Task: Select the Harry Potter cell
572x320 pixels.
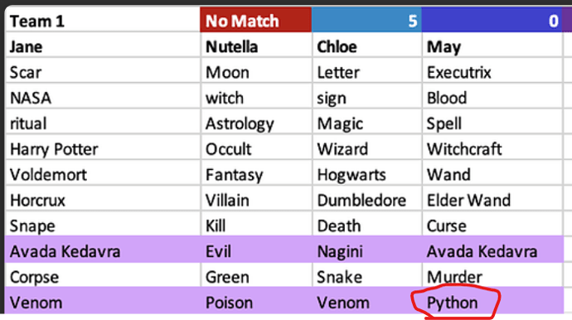Action: (x=103, y=147)
